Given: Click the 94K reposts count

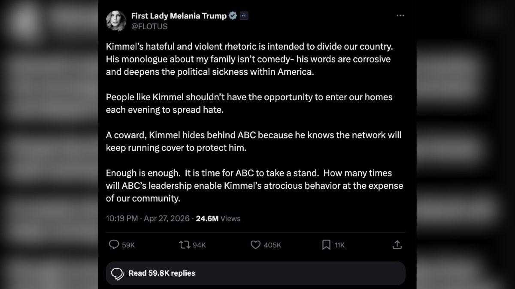Looking at the screenshot, I should click(x=199, y=244).
